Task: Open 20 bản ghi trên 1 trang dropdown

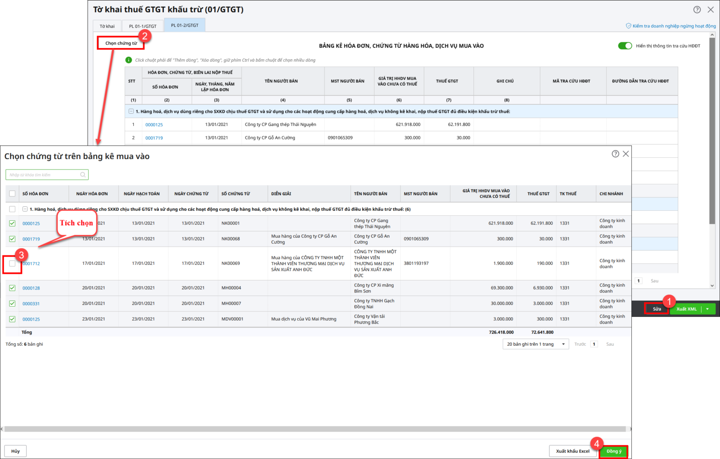Action: tap(535, 344)
